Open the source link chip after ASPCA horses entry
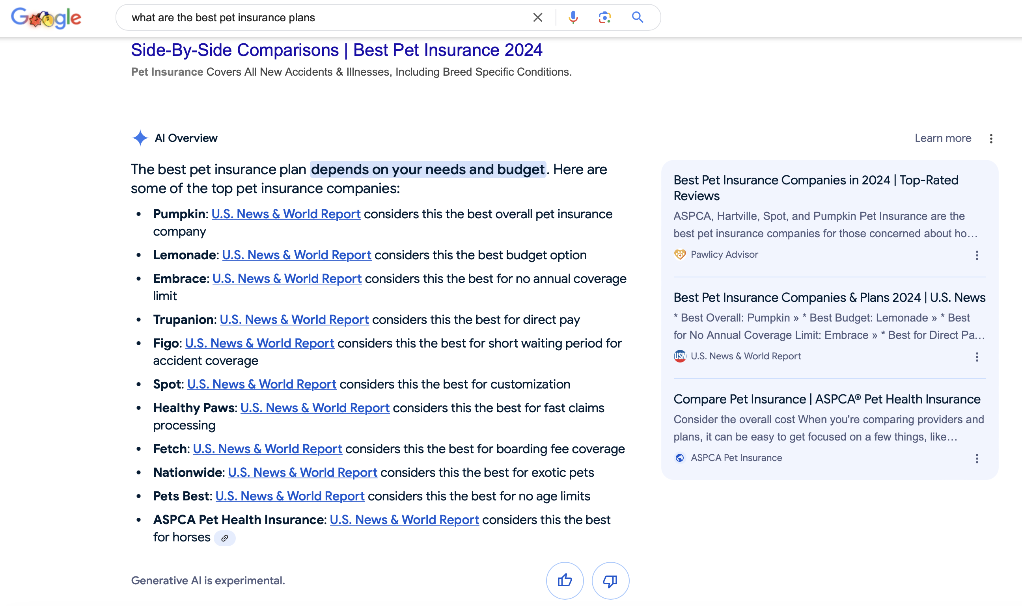The height and width of the screenshot is (606, 1022). 225,537
